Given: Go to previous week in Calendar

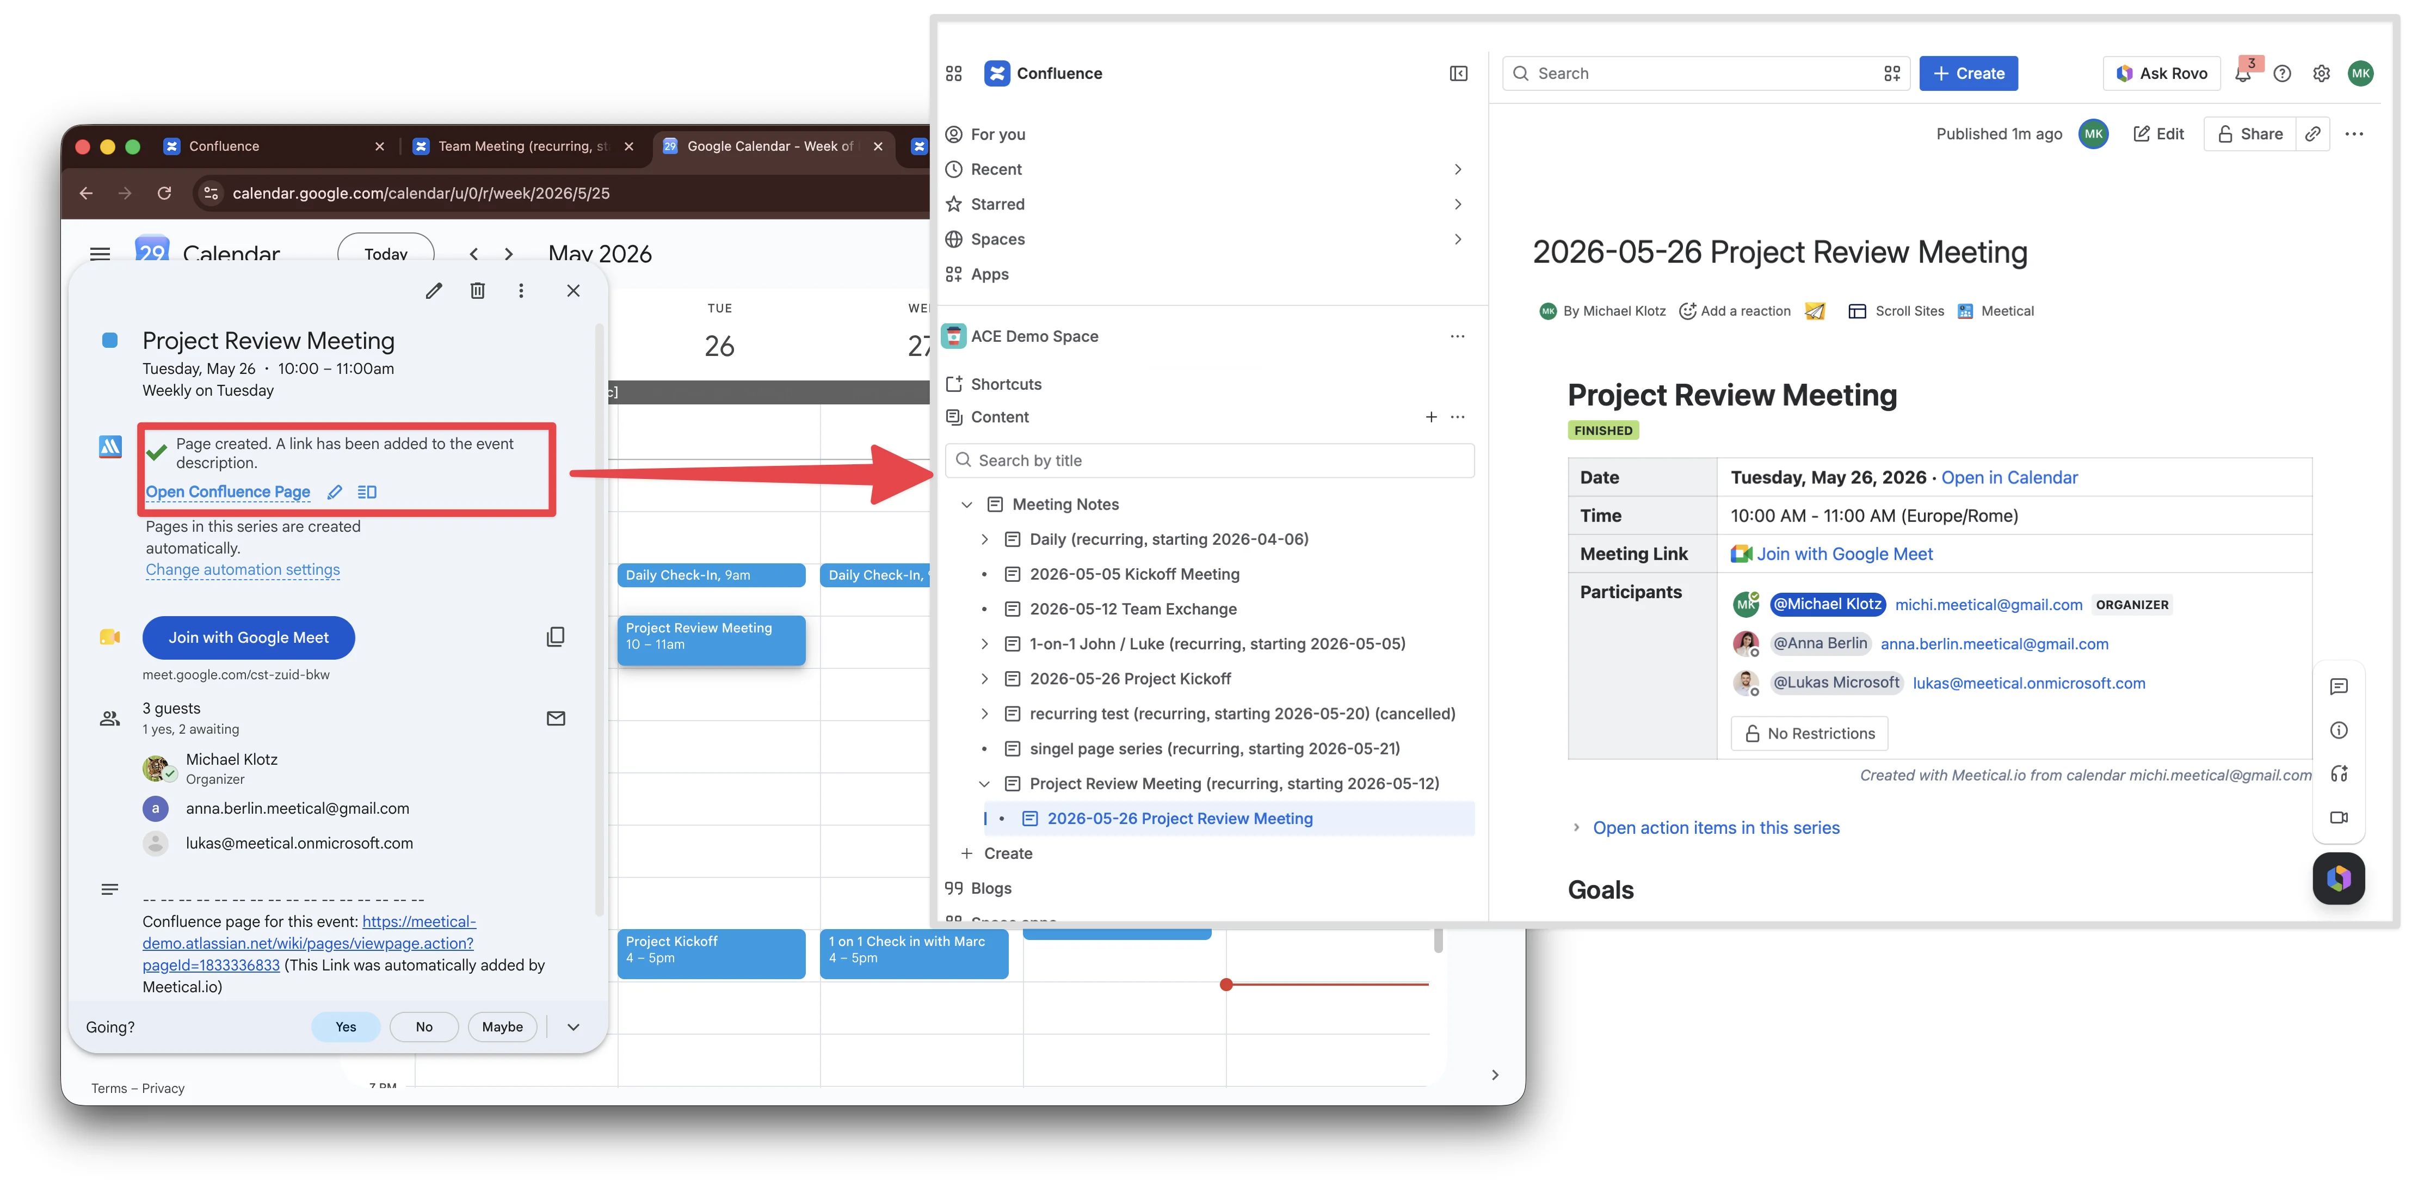Looking at the screenshot, I should pyautogui.click(x=473, y=253).
